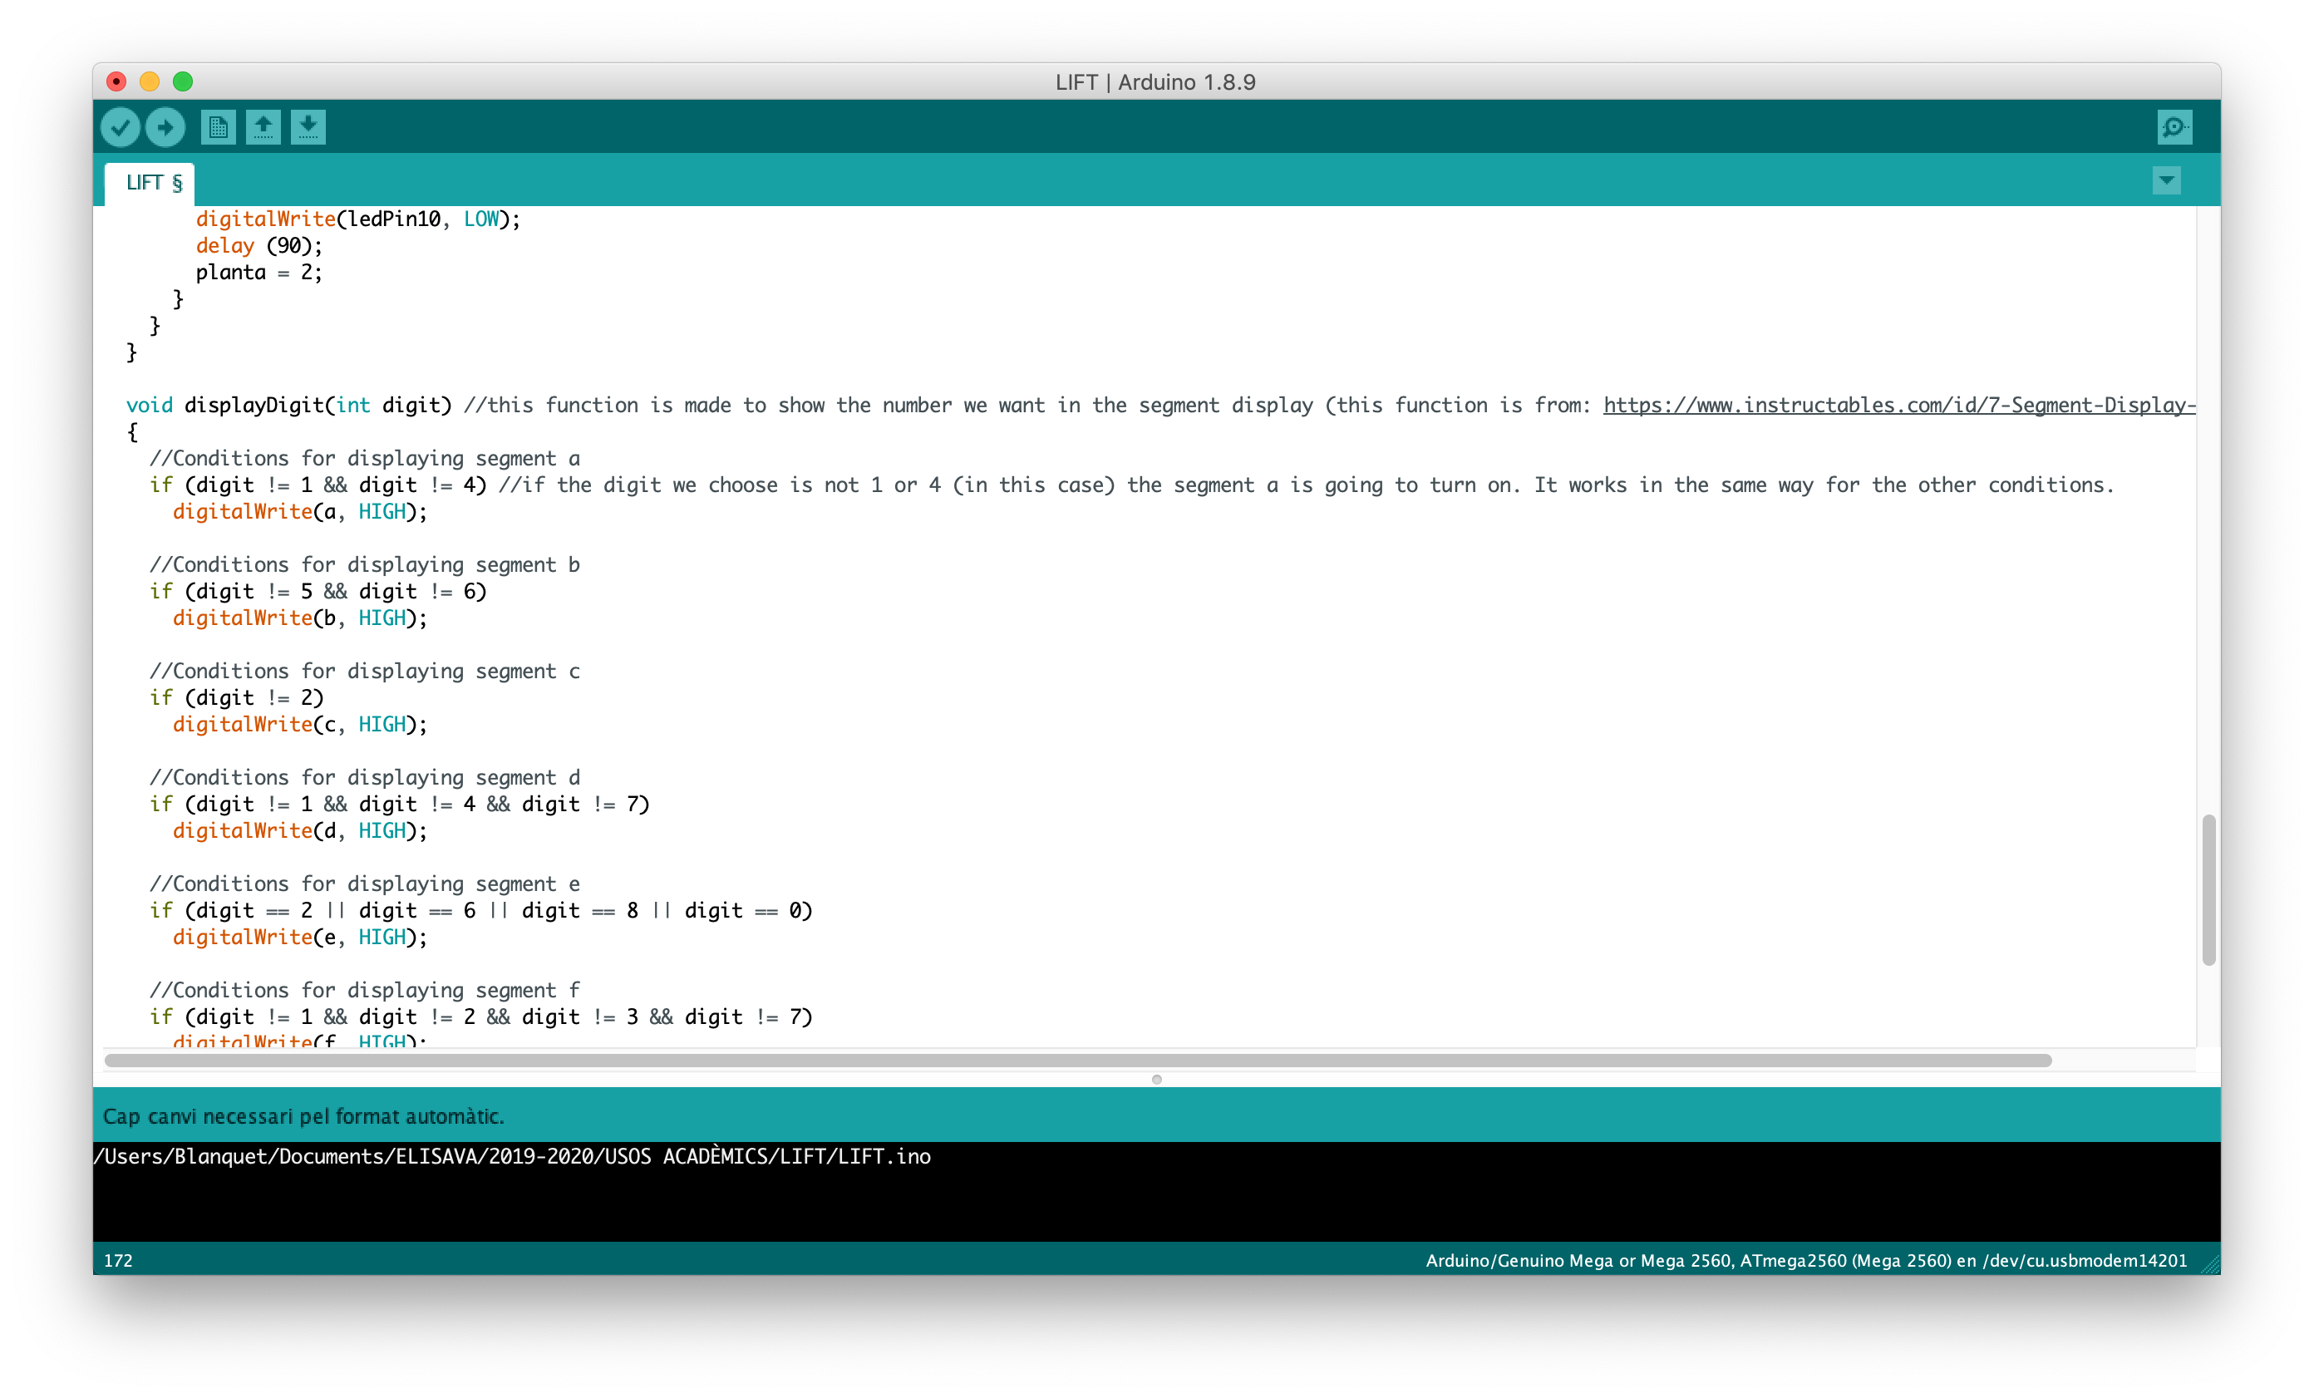The height and width of the screenshot is (1398, 2314).
Task: Click the red close window button
Action: [116, 81]
